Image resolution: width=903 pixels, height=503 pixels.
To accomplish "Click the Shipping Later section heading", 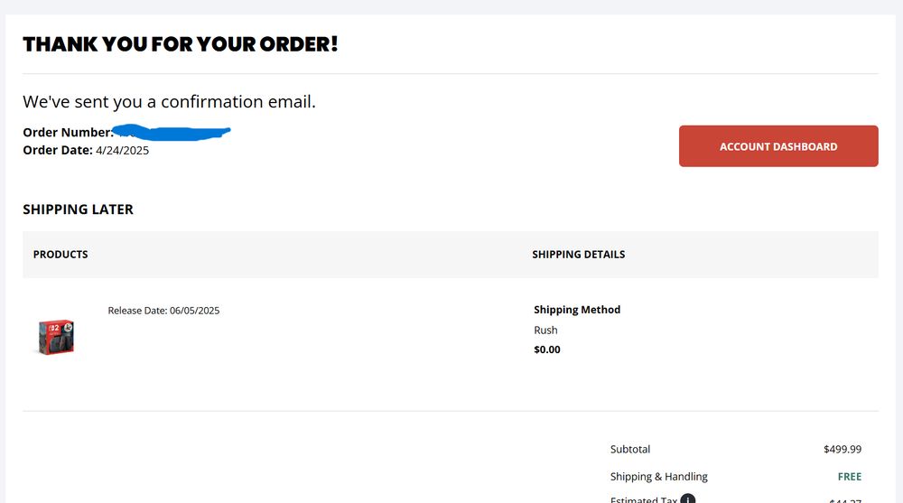I will (x=78, y=210).
